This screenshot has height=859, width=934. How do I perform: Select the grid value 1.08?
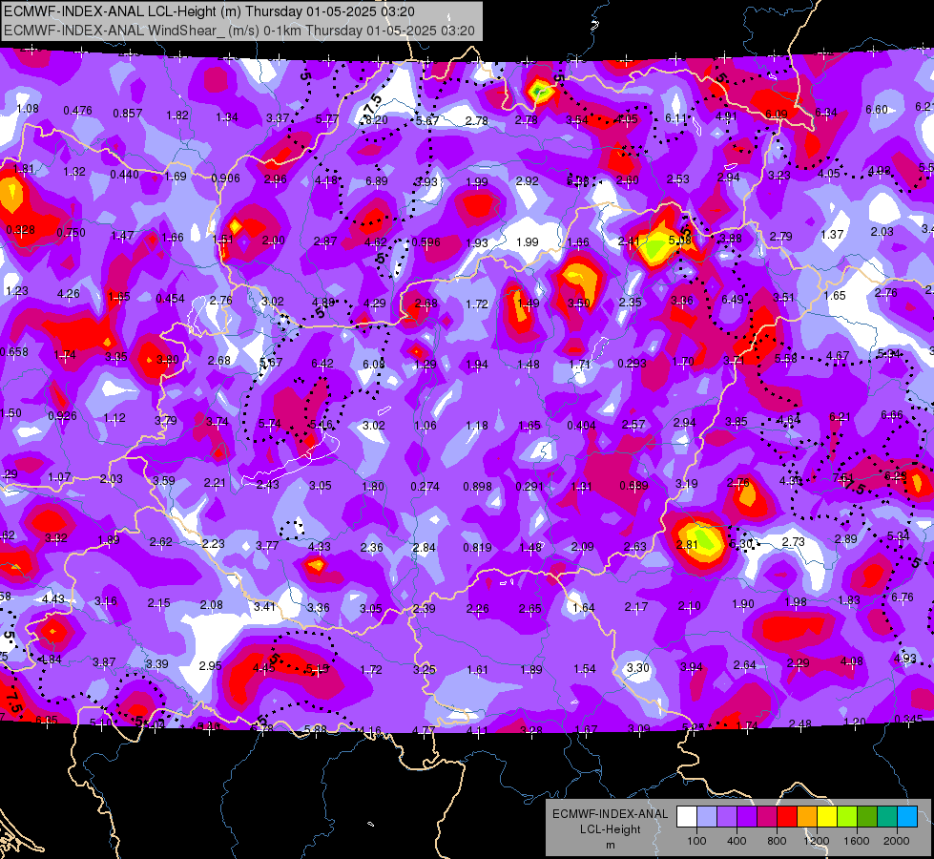(28, 109)
